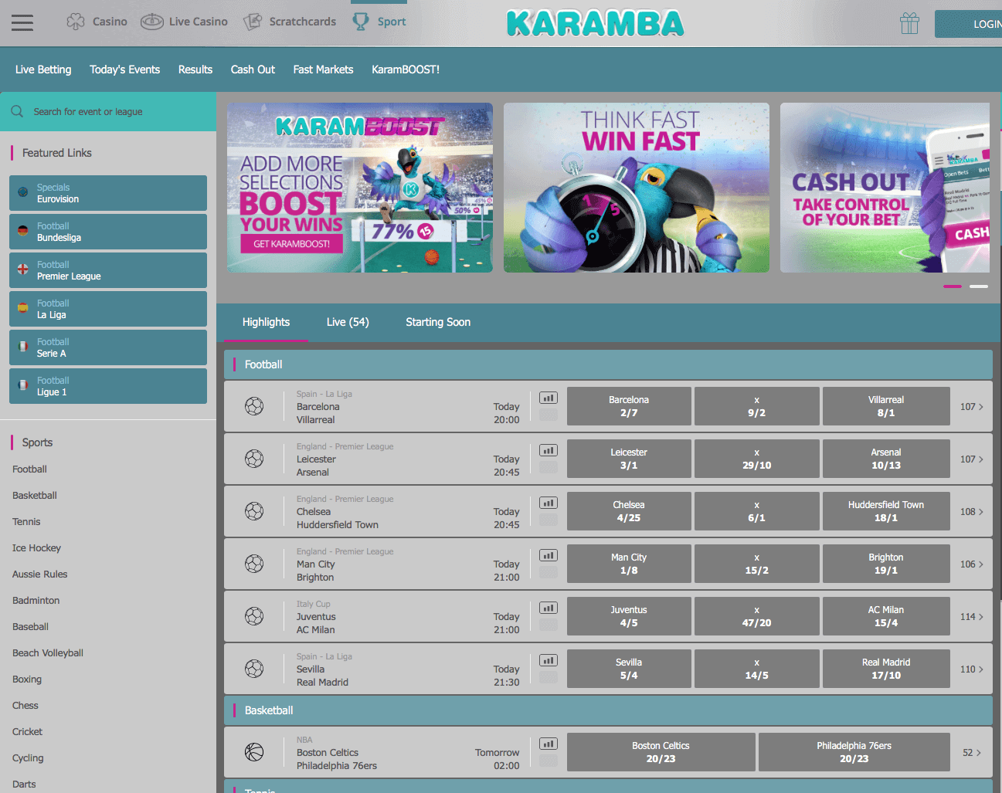Screen dimensions: 1002x793
Task: Open the Cash Out promo banner
Action: pos(885,188)
